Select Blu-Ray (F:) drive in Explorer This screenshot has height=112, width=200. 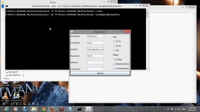(x=12, y=72)
